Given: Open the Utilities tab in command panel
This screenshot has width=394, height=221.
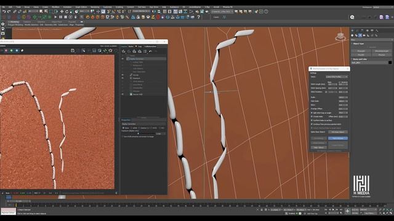Looking at the screenshot, I should click(377, 31).
